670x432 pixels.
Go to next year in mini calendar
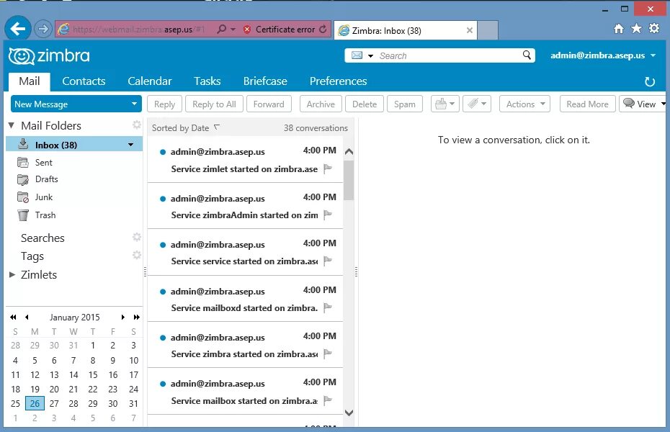(x=137, y=318)
